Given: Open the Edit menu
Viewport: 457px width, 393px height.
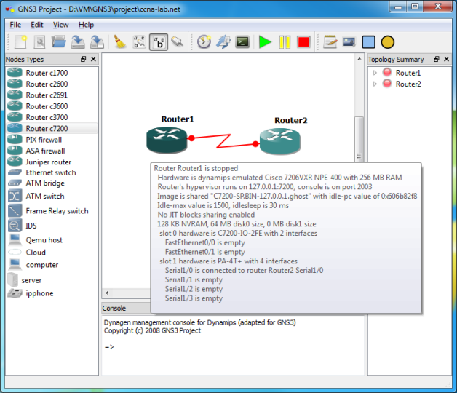Looking at the screenshot, I should pyautogui.click(x=36, y=25).
